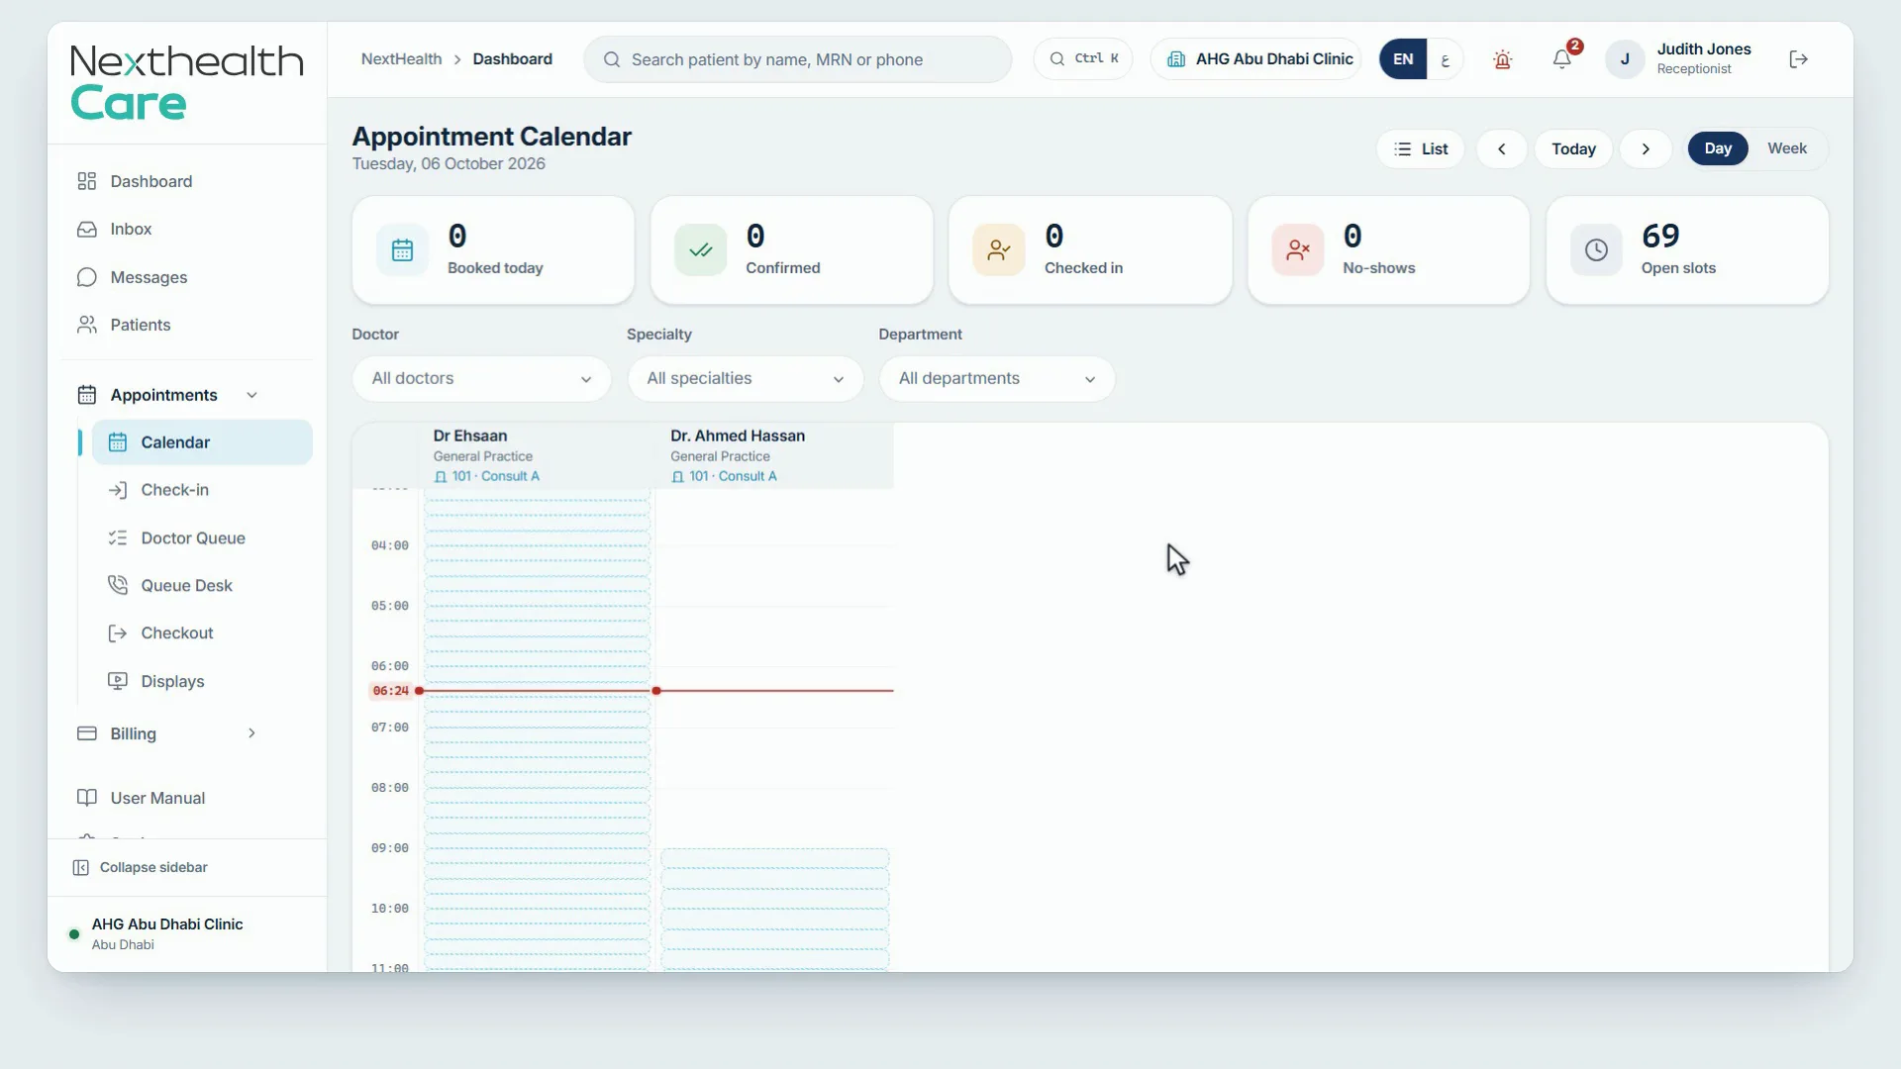Open the All specialties dropdown

point(746,379)
